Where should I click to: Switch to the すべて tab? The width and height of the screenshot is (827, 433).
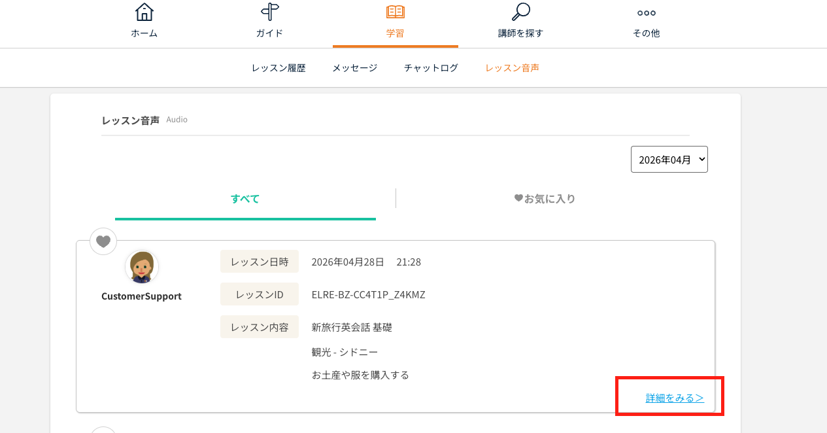[245, 199]
